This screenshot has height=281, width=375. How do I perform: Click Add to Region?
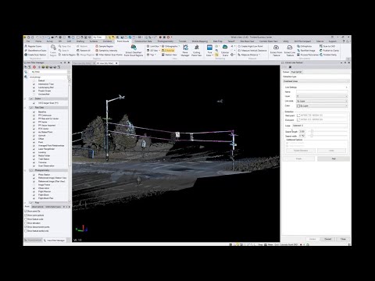tap(67, 55)
